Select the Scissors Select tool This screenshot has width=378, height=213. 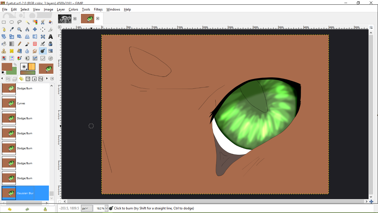pyautogui.click(x=43, y=22)
